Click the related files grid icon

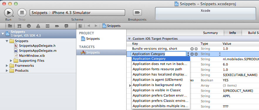coord(80,26)
